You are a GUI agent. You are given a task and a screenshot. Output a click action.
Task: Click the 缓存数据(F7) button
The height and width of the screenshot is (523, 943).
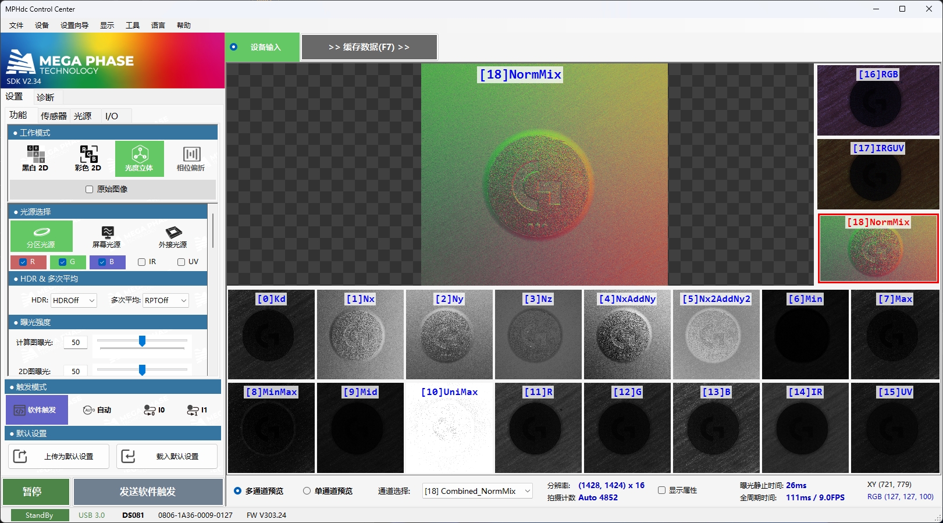click(369, 47)
